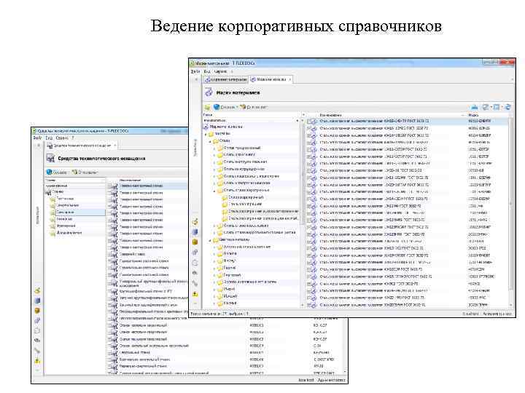Viewport: 525px width, 393px height.
Task: Open Вид menu in the back window
Action: [50, 138]
